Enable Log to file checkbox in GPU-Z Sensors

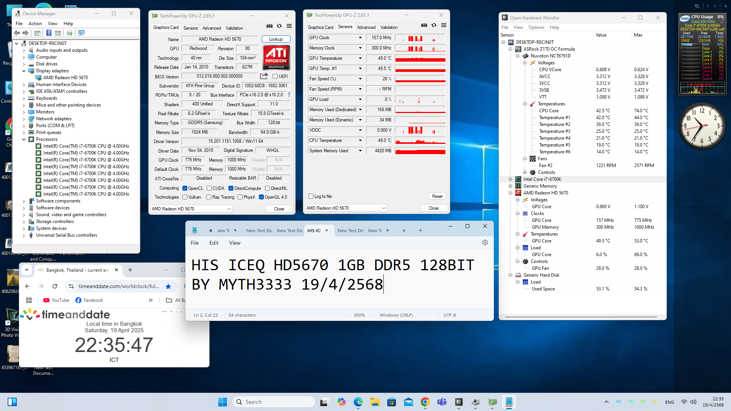click(311, 196)
